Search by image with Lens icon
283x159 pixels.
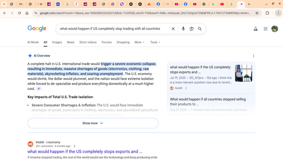pos(192,29)
